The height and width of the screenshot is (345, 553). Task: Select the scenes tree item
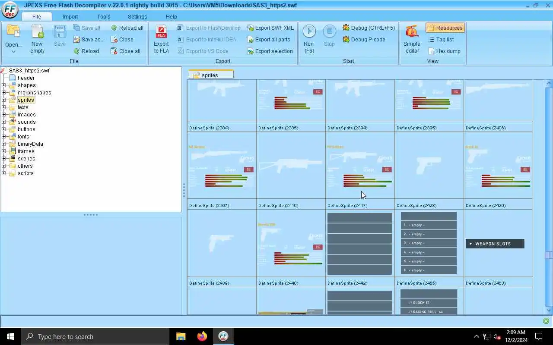[x=26, y=158]
